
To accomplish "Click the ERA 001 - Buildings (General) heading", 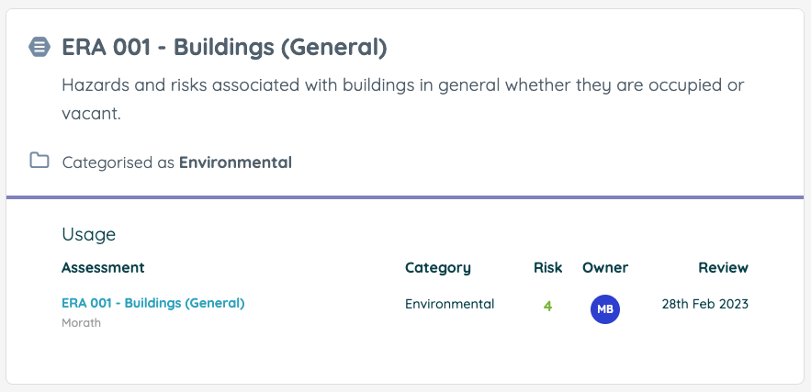I will (x=224, y=48).
